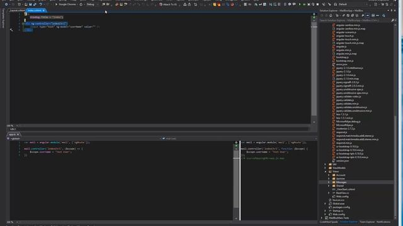This screenshot has width=403, height=226.
Task: Select the Messages folder in Solution Explorer
Action: pyautogui.click(x=341, y=182)
